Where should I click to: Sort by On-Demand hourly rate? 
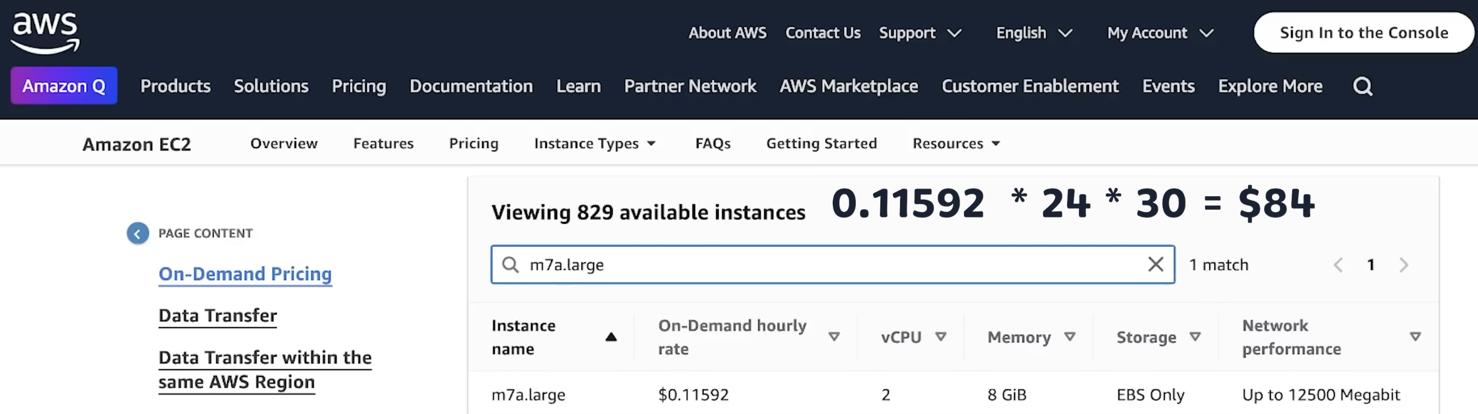[x=834, y=337]
